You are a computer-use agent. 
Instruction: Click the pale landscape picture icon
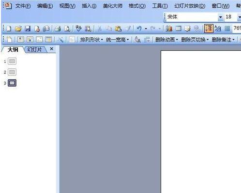click(39, 40)
